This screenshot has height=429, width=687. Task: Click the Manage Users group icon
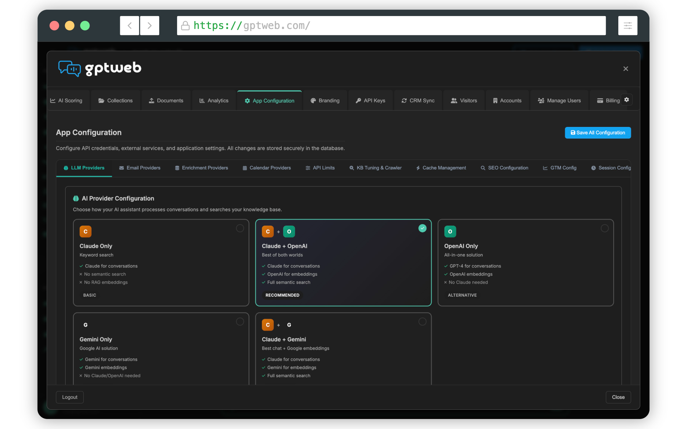click(x=541, y=101)
